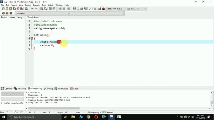Viewport: 214px width, 120px height.
Task: Click the Stop execution X toolbar icon
Action: (x=95, y=9)
